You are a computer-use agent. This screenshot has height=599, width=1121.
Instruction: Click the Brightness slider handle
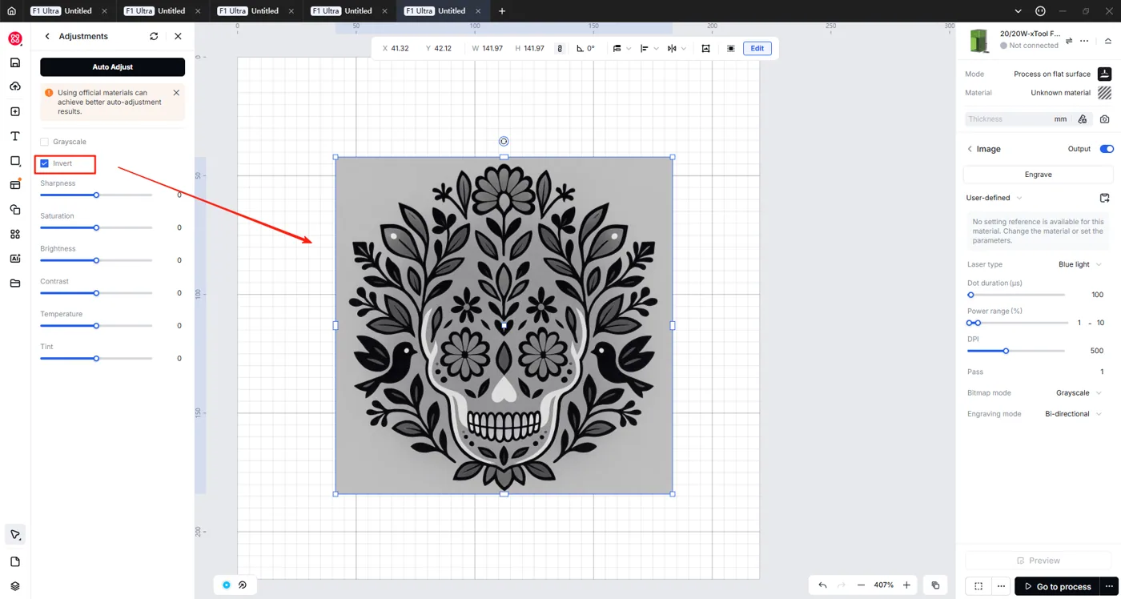point(96,260)
